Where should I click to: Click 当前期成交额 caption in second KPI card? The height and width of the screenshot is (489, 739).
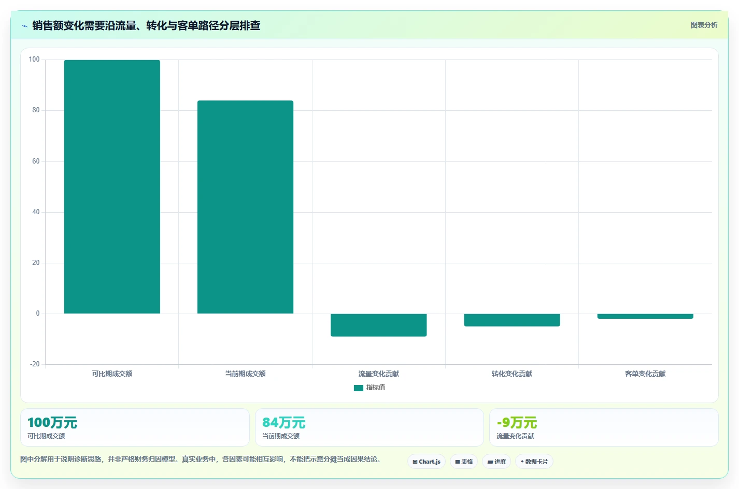[281, 436]
